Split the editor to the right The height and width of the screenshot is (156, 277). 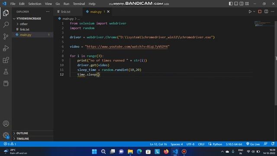(266, 12)
